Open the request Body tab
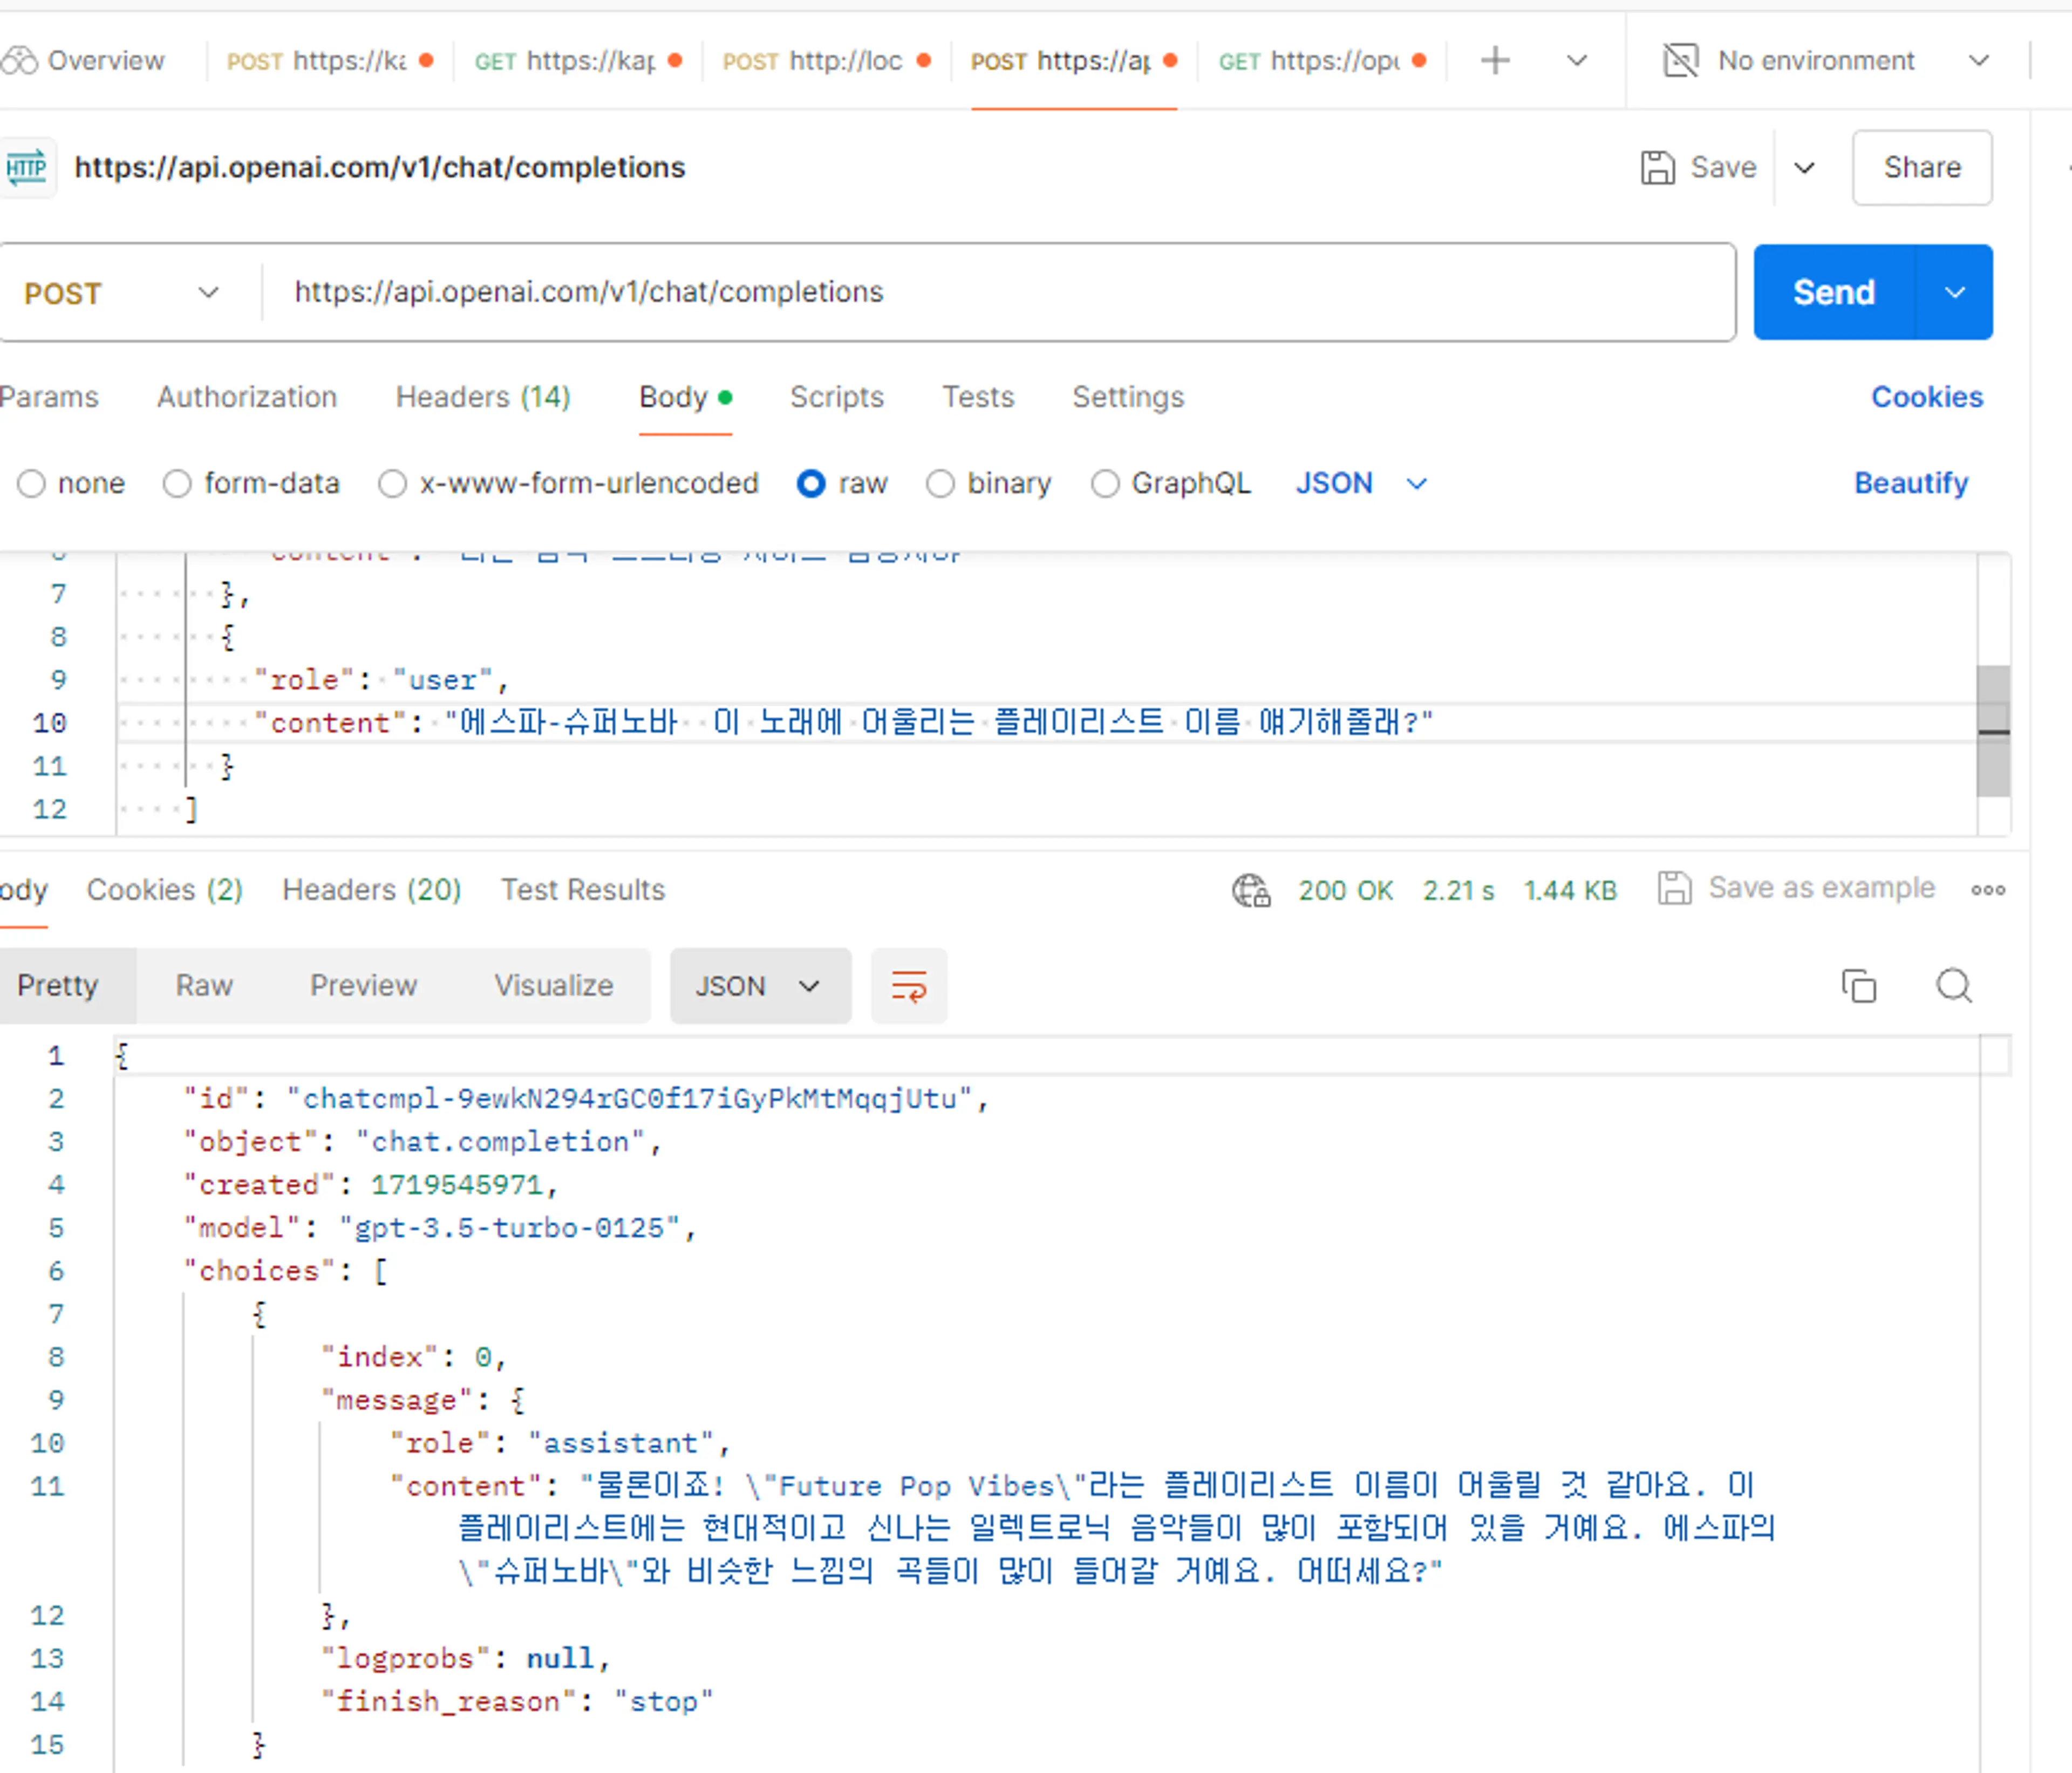The width and height of the screenshot is (2072, 1773). pos(685,397)
